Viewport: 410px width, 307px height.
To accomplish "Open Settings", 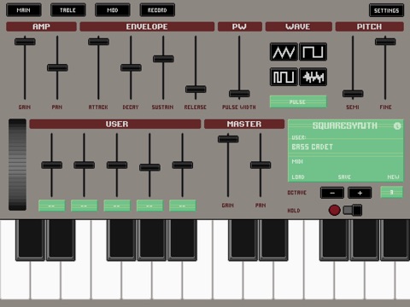I will click(386, 10).
